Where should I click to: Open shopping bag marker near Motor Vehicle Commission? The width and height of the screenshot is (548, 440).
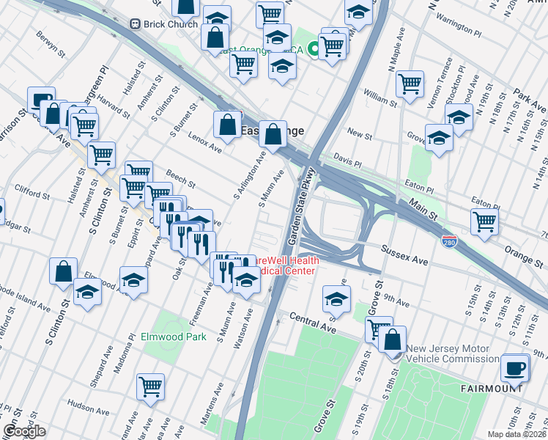click(393, 341)
